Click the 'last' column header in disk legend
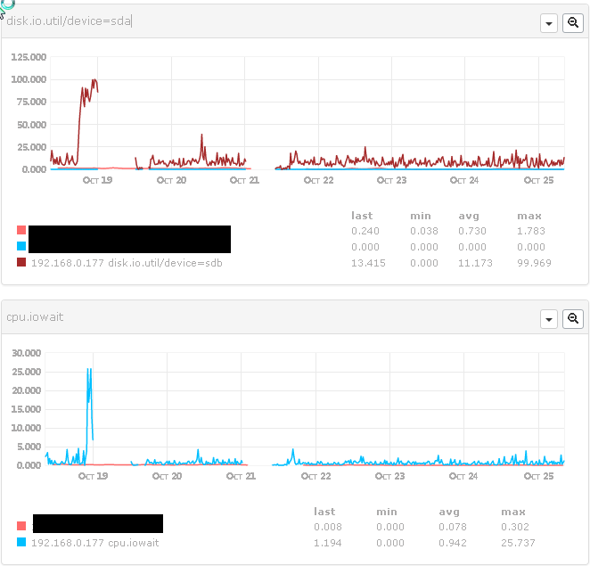590x566 pixels. pyautogui.click(x=362, y=216)
